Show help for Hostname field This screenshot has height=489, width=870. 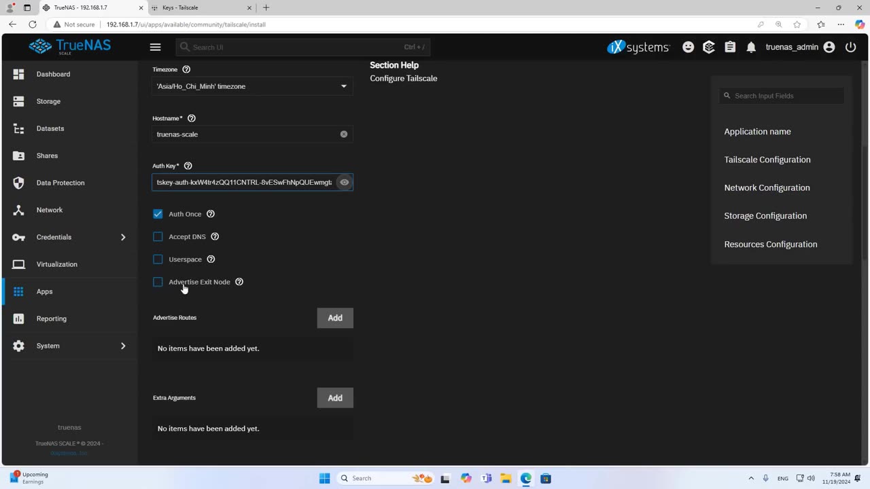click(191, 118)
